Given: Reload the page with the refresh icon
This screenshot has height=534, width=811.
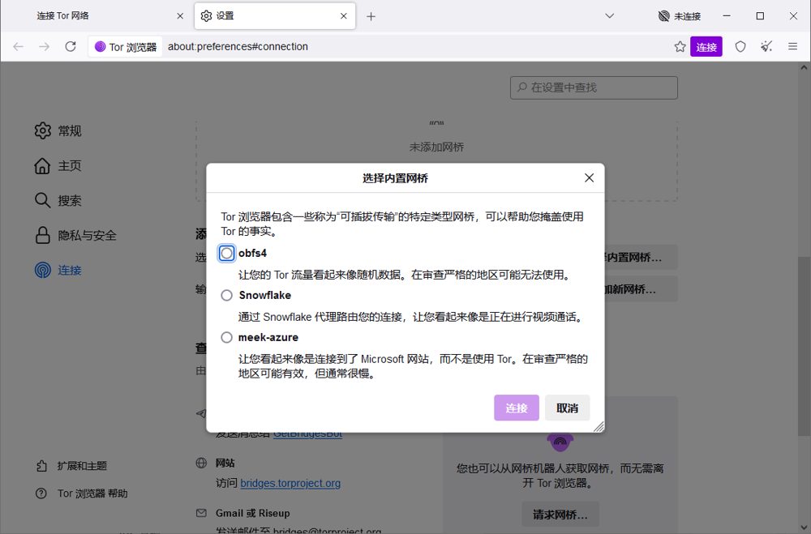Looking at the screenshot, I should [x=71, y=47].
